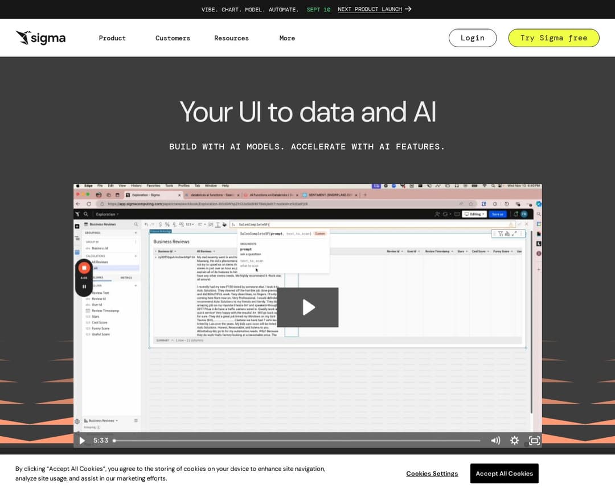
Task: Open the More dropdown in the navigation
Action: (x=287, y=38)
